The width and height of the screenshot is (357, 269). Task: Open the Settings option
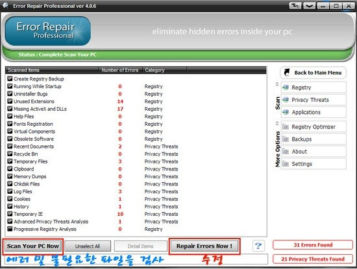(314, 164)
